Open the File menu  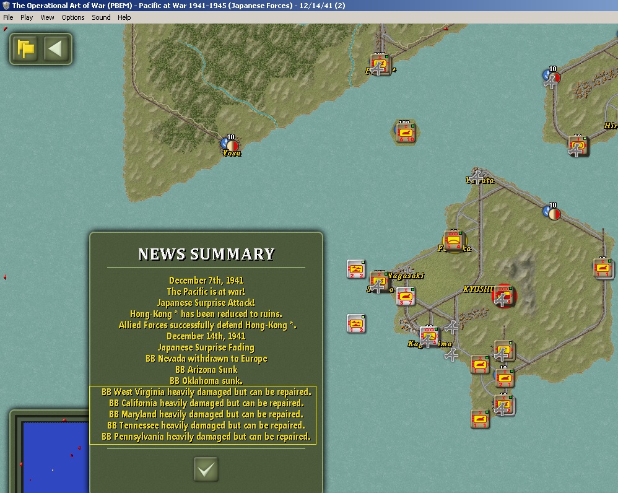click(8, 17)
